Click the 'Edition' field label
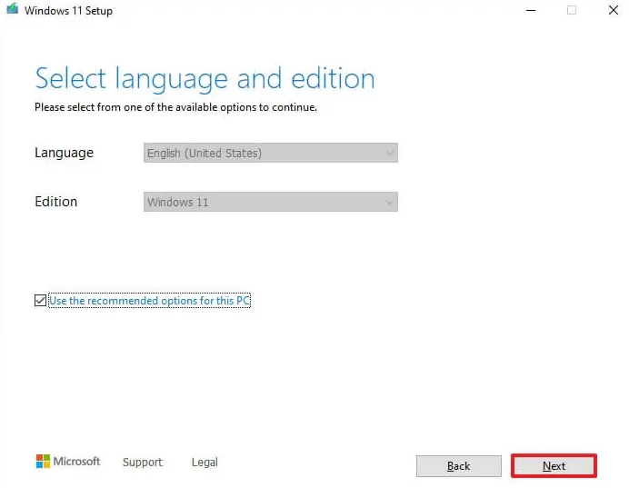Image resolution: width=629 pixels, height=488 pixels. (55, 202)
